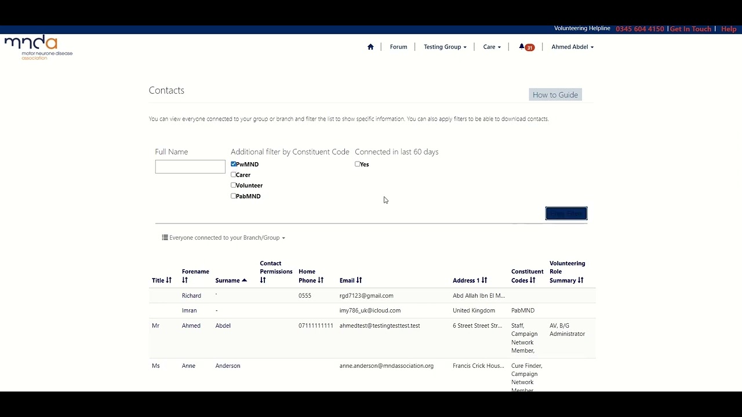Sort by Address 1 arrows icon

pyautogui.click(x=484, y=280)
